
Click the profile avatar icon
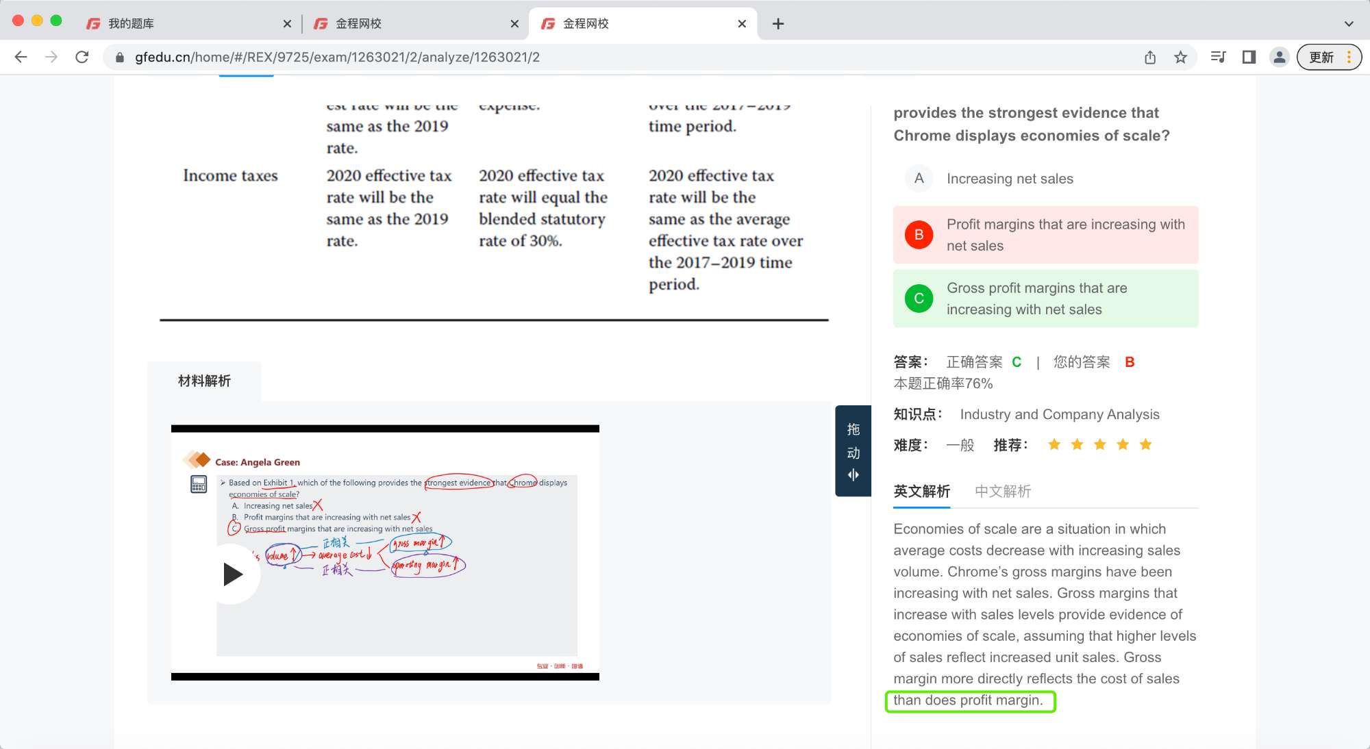click(x=1279, y=58)
